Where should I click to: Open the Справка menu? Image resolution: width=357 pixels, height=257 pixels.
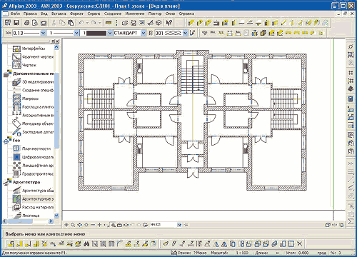pyautogui.click(x=186, y=14)
